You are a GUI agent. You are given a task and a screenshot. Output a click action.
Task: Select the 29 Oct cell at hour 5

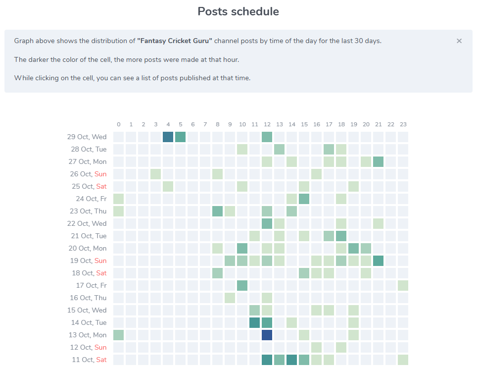[181, 137]
